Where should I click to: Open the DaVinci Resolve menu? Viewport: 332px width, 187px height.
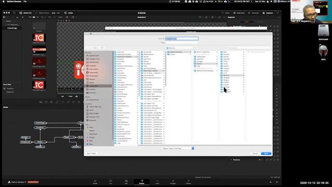coord(14,1)
